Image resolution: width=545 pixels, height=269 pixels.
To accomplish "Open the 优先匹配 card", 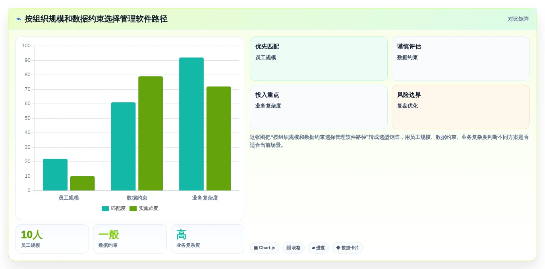I will click(319, 59).
